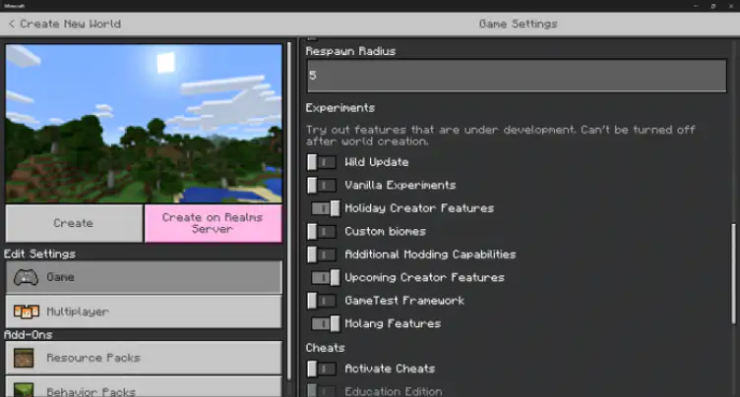
Task: Disable Molang Features toggle
Action: tap(325, 324)
